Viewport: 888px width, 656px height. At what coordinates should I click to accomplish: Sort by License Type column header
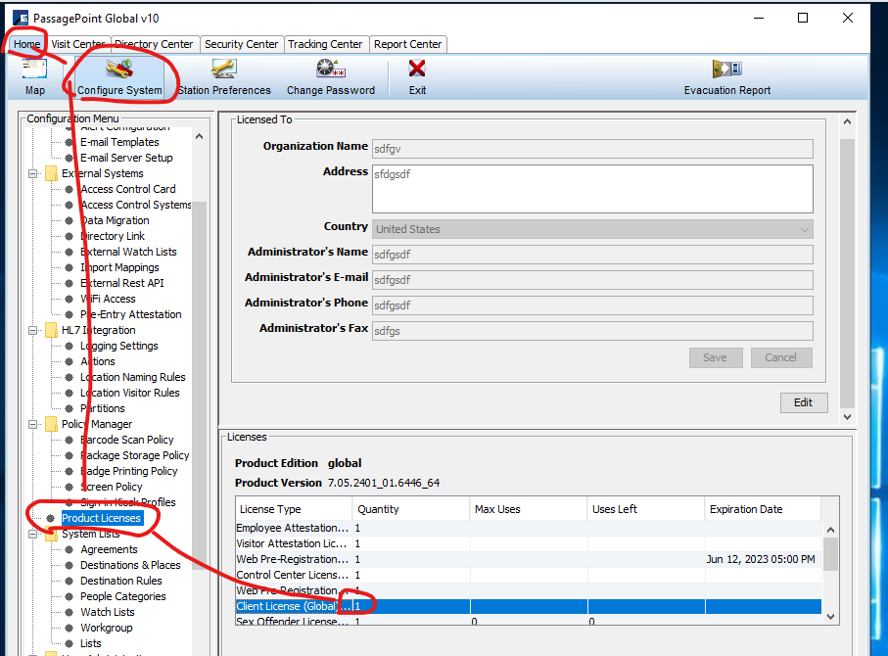(294, 509)
